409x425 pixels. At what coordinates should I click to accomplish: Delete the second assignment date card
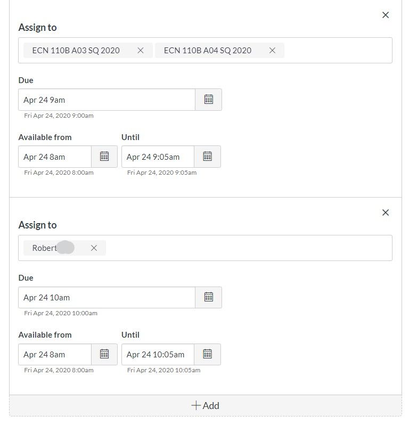(x=386, y=213)
